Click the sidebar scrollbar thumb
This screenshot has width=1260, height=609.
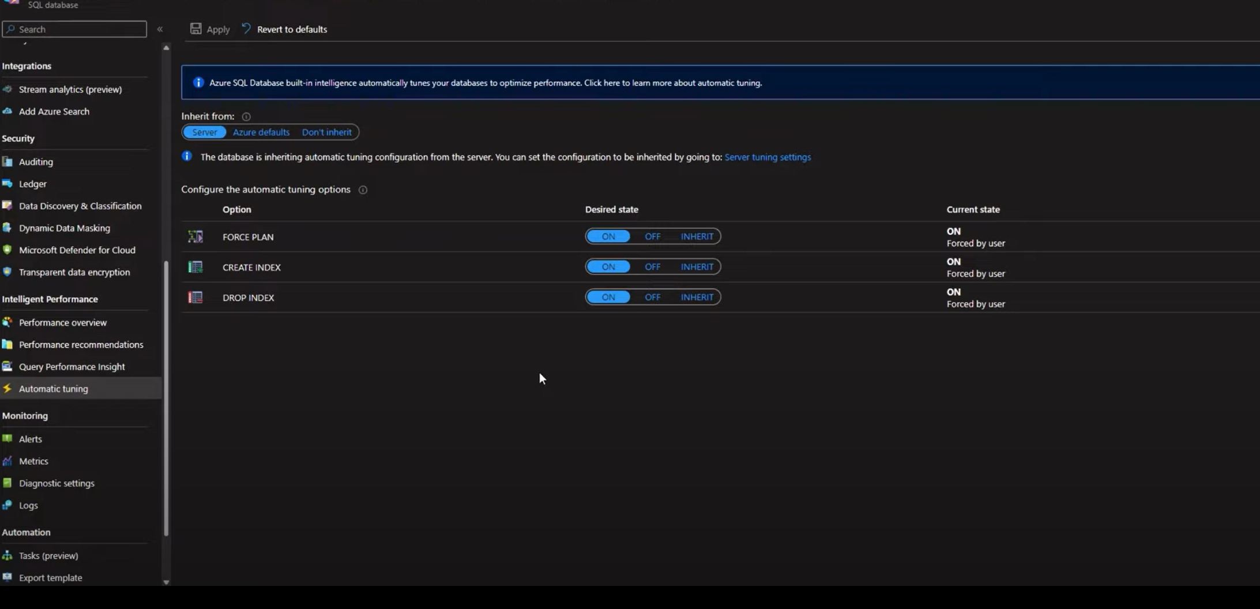click(167, 399)
